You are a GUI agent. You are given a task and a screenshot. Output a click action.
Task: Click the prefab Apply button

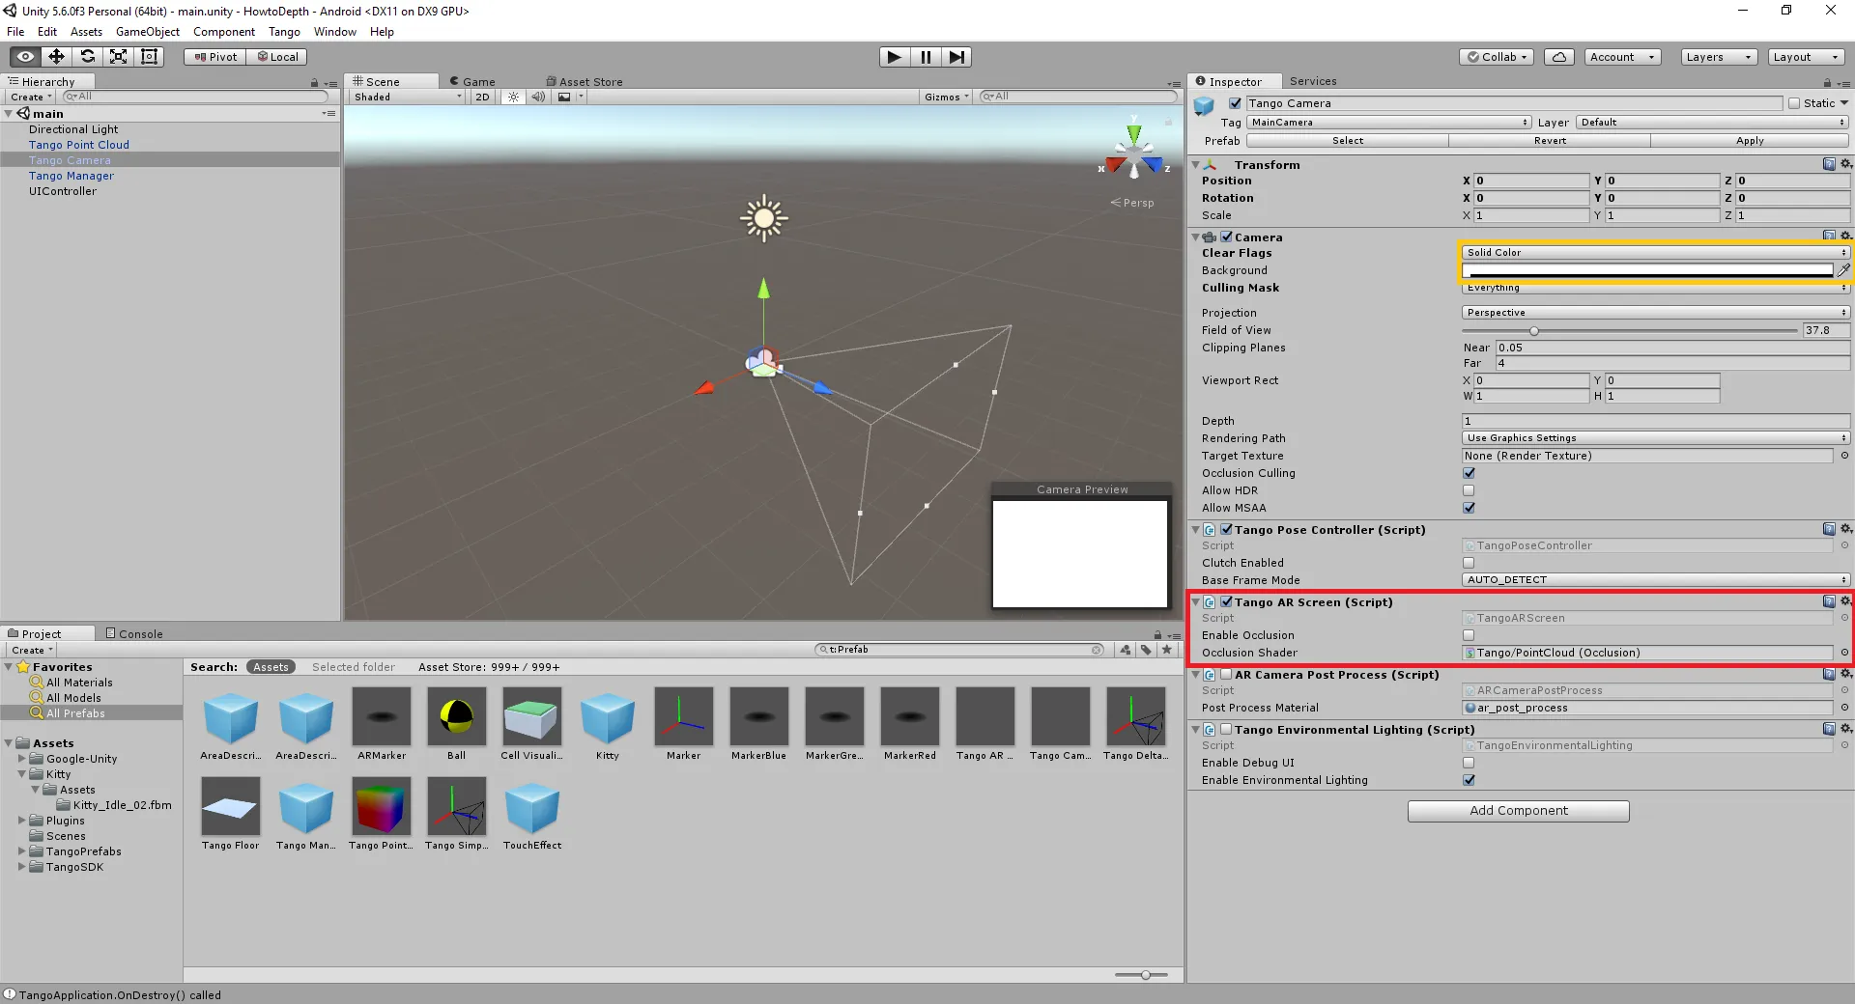point(1750,141)
